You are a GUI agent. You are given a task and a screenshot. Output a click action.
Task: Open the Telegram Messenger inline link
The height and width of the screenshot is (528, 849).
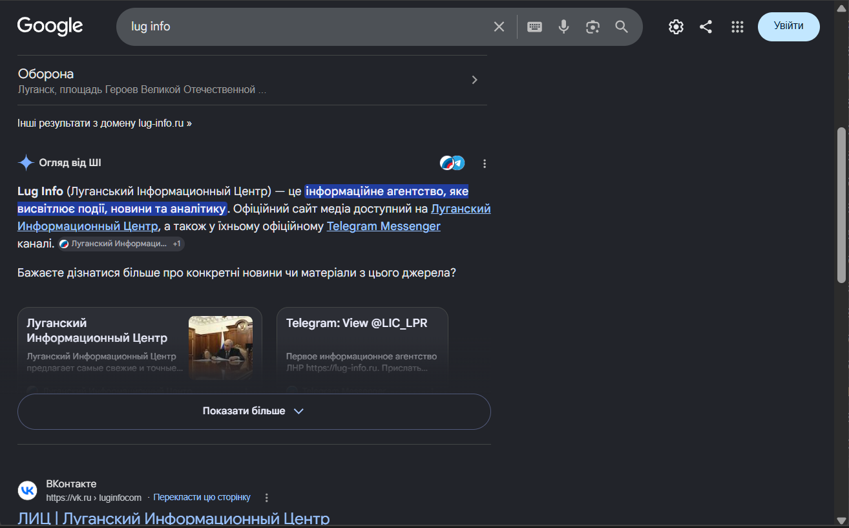pyautogui.click(x=384, y=226)
